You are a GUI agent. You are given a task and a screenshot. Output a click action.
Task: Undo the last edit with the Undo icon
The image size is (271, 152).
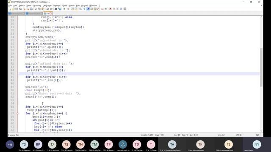coord(47,9)
